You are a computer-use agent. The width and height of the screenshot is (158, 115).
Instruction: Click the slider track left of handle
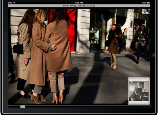[14, 107]
